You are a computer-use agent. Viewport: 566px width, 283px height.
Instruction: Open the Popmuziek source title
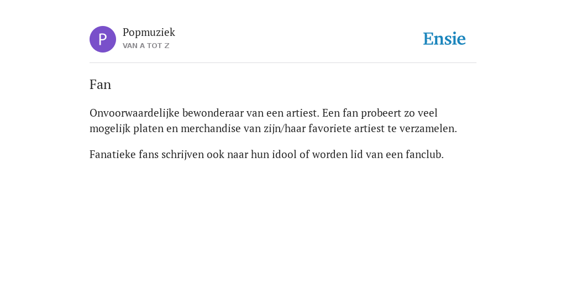[x=149, y=33]
